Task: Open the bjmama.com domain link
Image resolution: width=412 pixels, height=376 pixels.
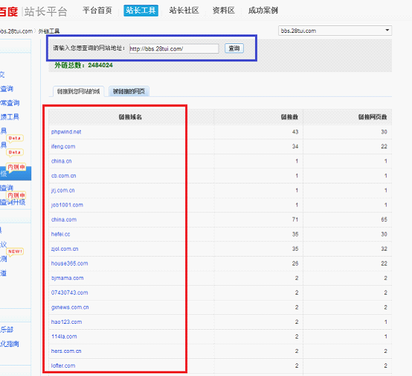Action: [x=67, y=278]
